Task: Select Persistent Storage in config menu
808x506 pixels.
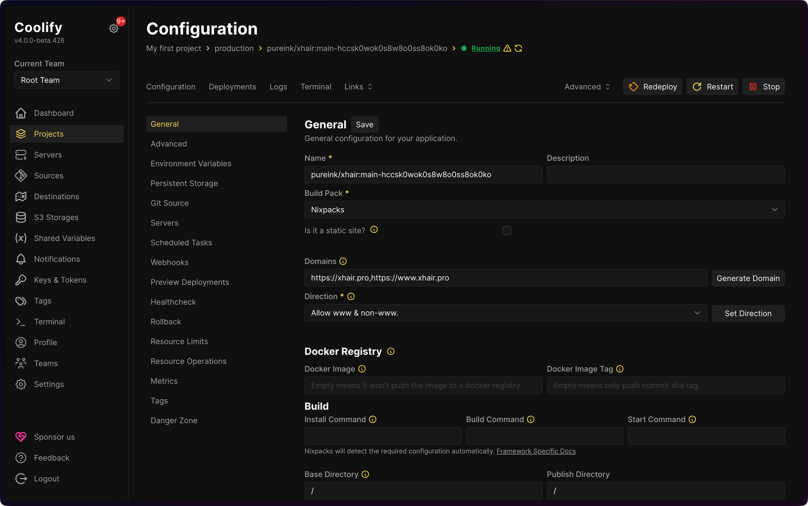Action: point(184,183)
